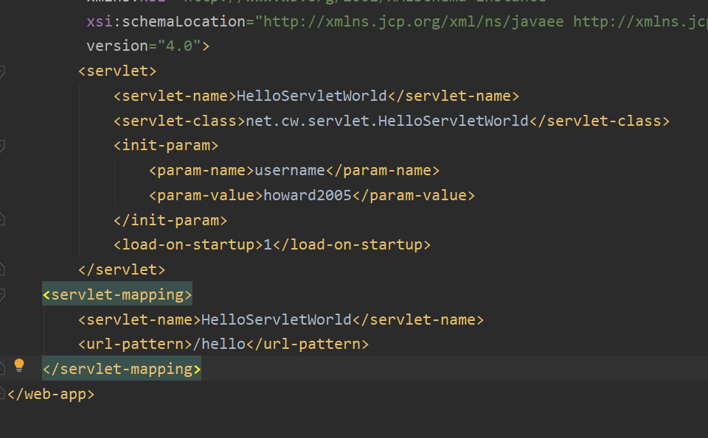Click the highlighted opening <servlet-mapping> tag
This screenshot has height=438, width=708.
coord(117,294)
